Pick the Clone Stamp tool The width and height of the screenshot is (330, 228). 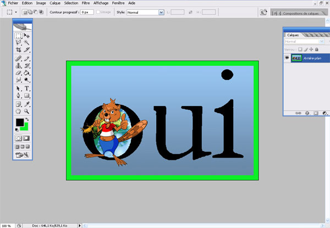click(18, 65)
